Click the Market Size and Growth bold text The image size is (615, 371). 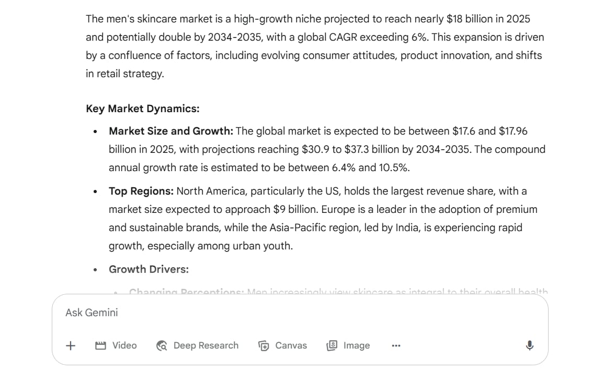tap(171, 131)
